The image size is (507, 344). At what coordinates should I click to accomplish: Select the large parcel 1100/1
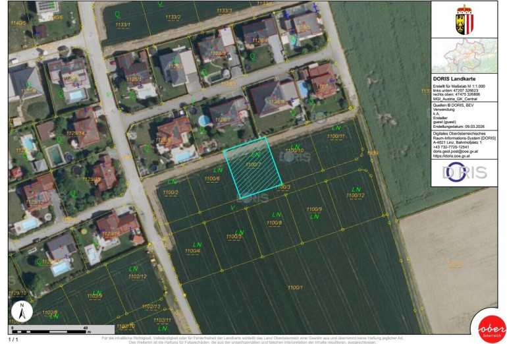[x=295, y=287]
